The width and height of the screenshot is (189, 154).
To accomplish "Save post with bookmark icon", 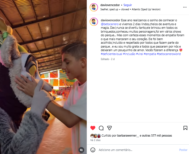I will [x=185, y=128].
